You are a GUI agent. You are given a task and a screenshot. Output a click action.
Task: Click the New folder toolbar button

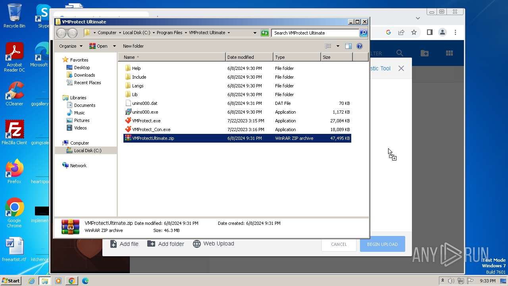[x=133, y=46]
